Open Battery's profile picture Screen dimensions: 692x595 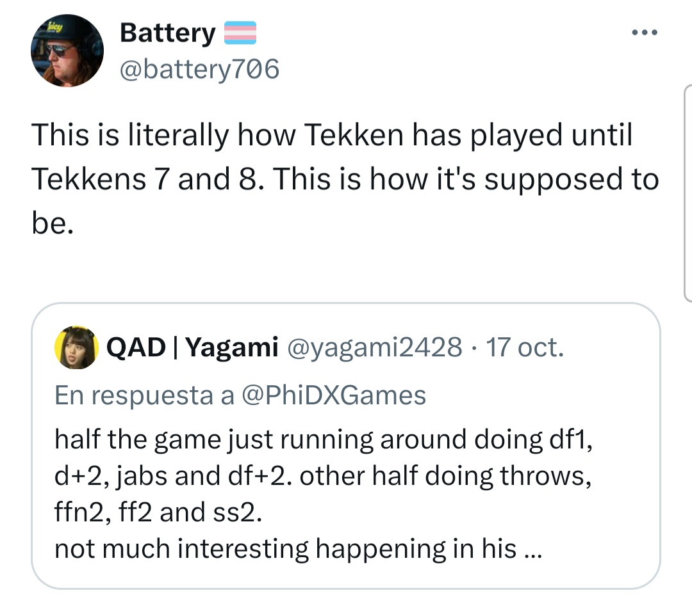point(67,51)
